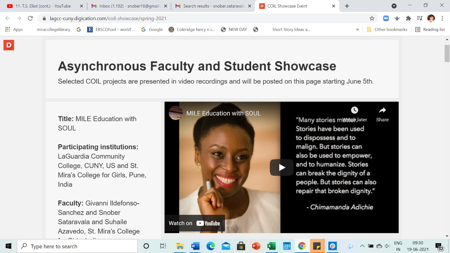Switch to T.S. Eliot YouTube tab
Image resolution: width=450 pixels, height=253 pixels.
[x=43, y=6]
